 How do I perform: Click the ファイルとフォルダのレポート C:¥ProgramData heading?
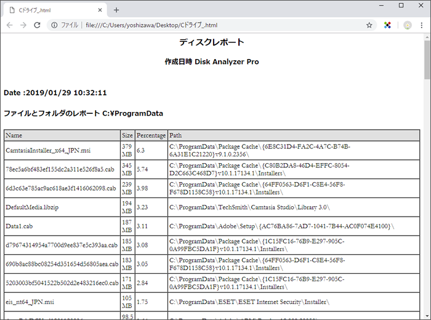point(83,113)
